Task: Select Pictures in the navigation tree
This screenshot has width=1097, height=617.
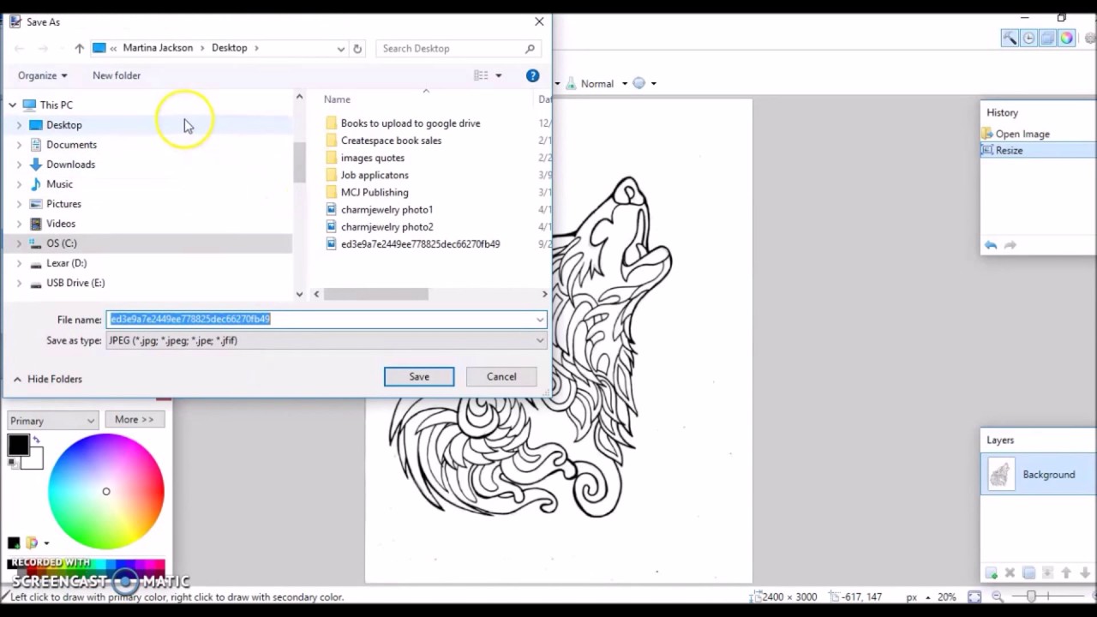Action: pyautogui.click(x=63, y=204)
